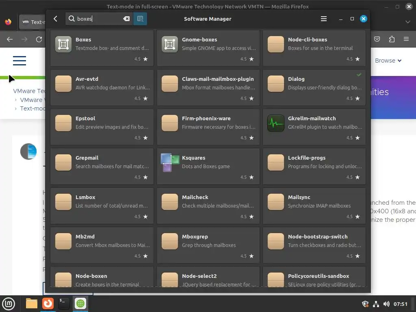The image size is (416, 312).
Task: Click the user avatar on Firefox page
Action: 28,152
